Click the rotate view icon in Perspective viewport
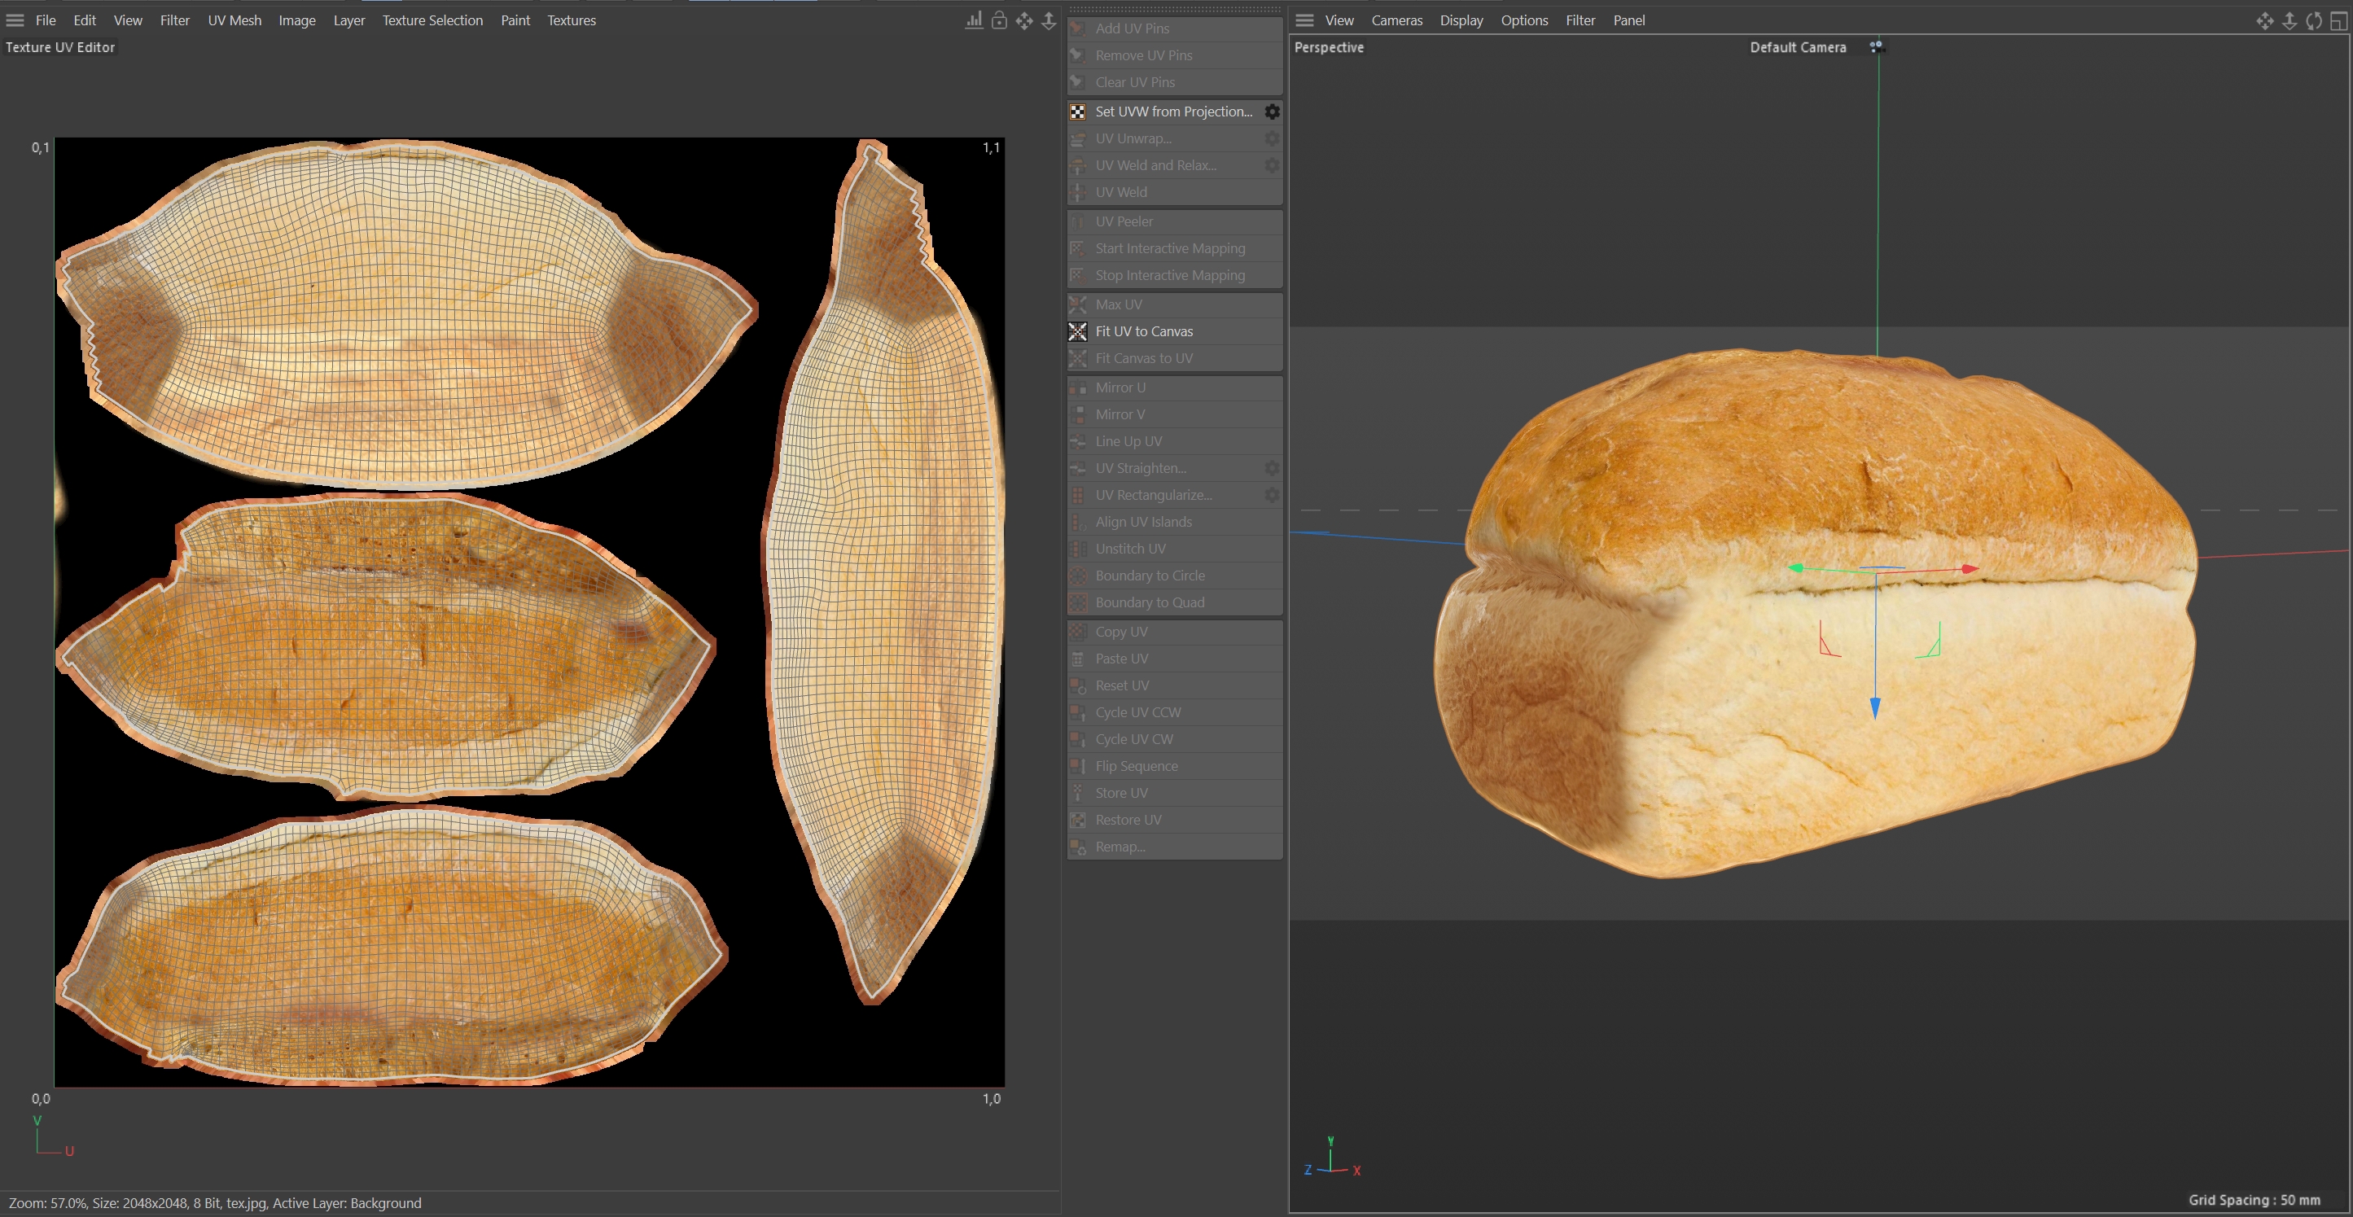 click(x=2314, y=21)
